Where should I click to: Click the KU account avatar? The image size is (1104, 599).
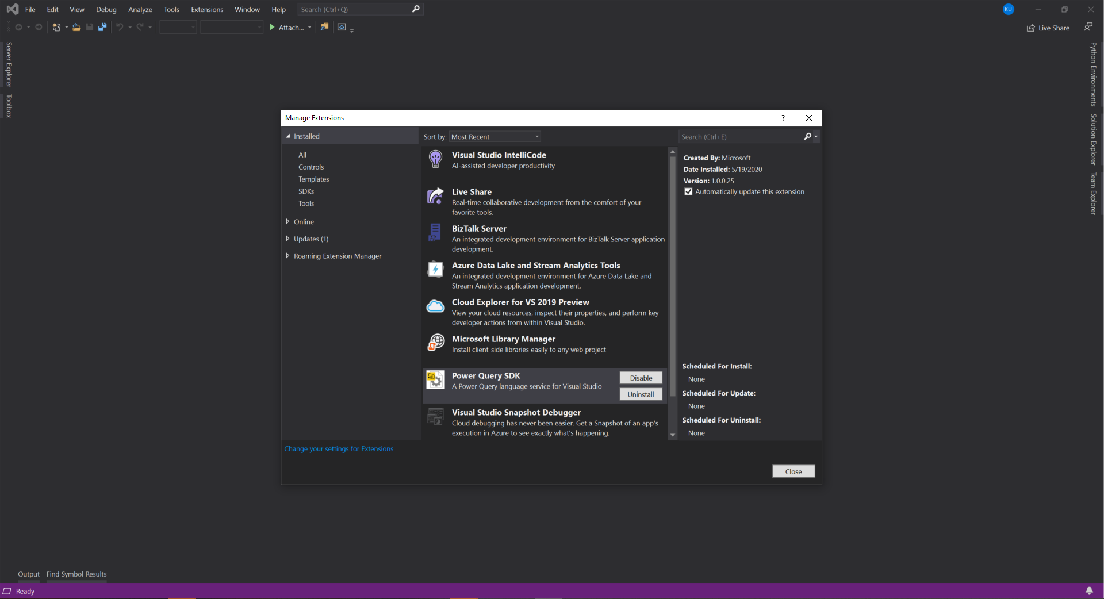coord(1008,9)
